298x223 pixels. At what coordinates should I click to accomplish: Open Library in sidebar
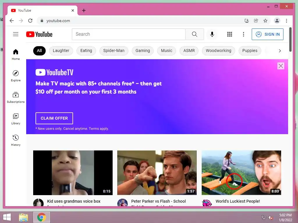pyautogui.click(x=16, y=119)
